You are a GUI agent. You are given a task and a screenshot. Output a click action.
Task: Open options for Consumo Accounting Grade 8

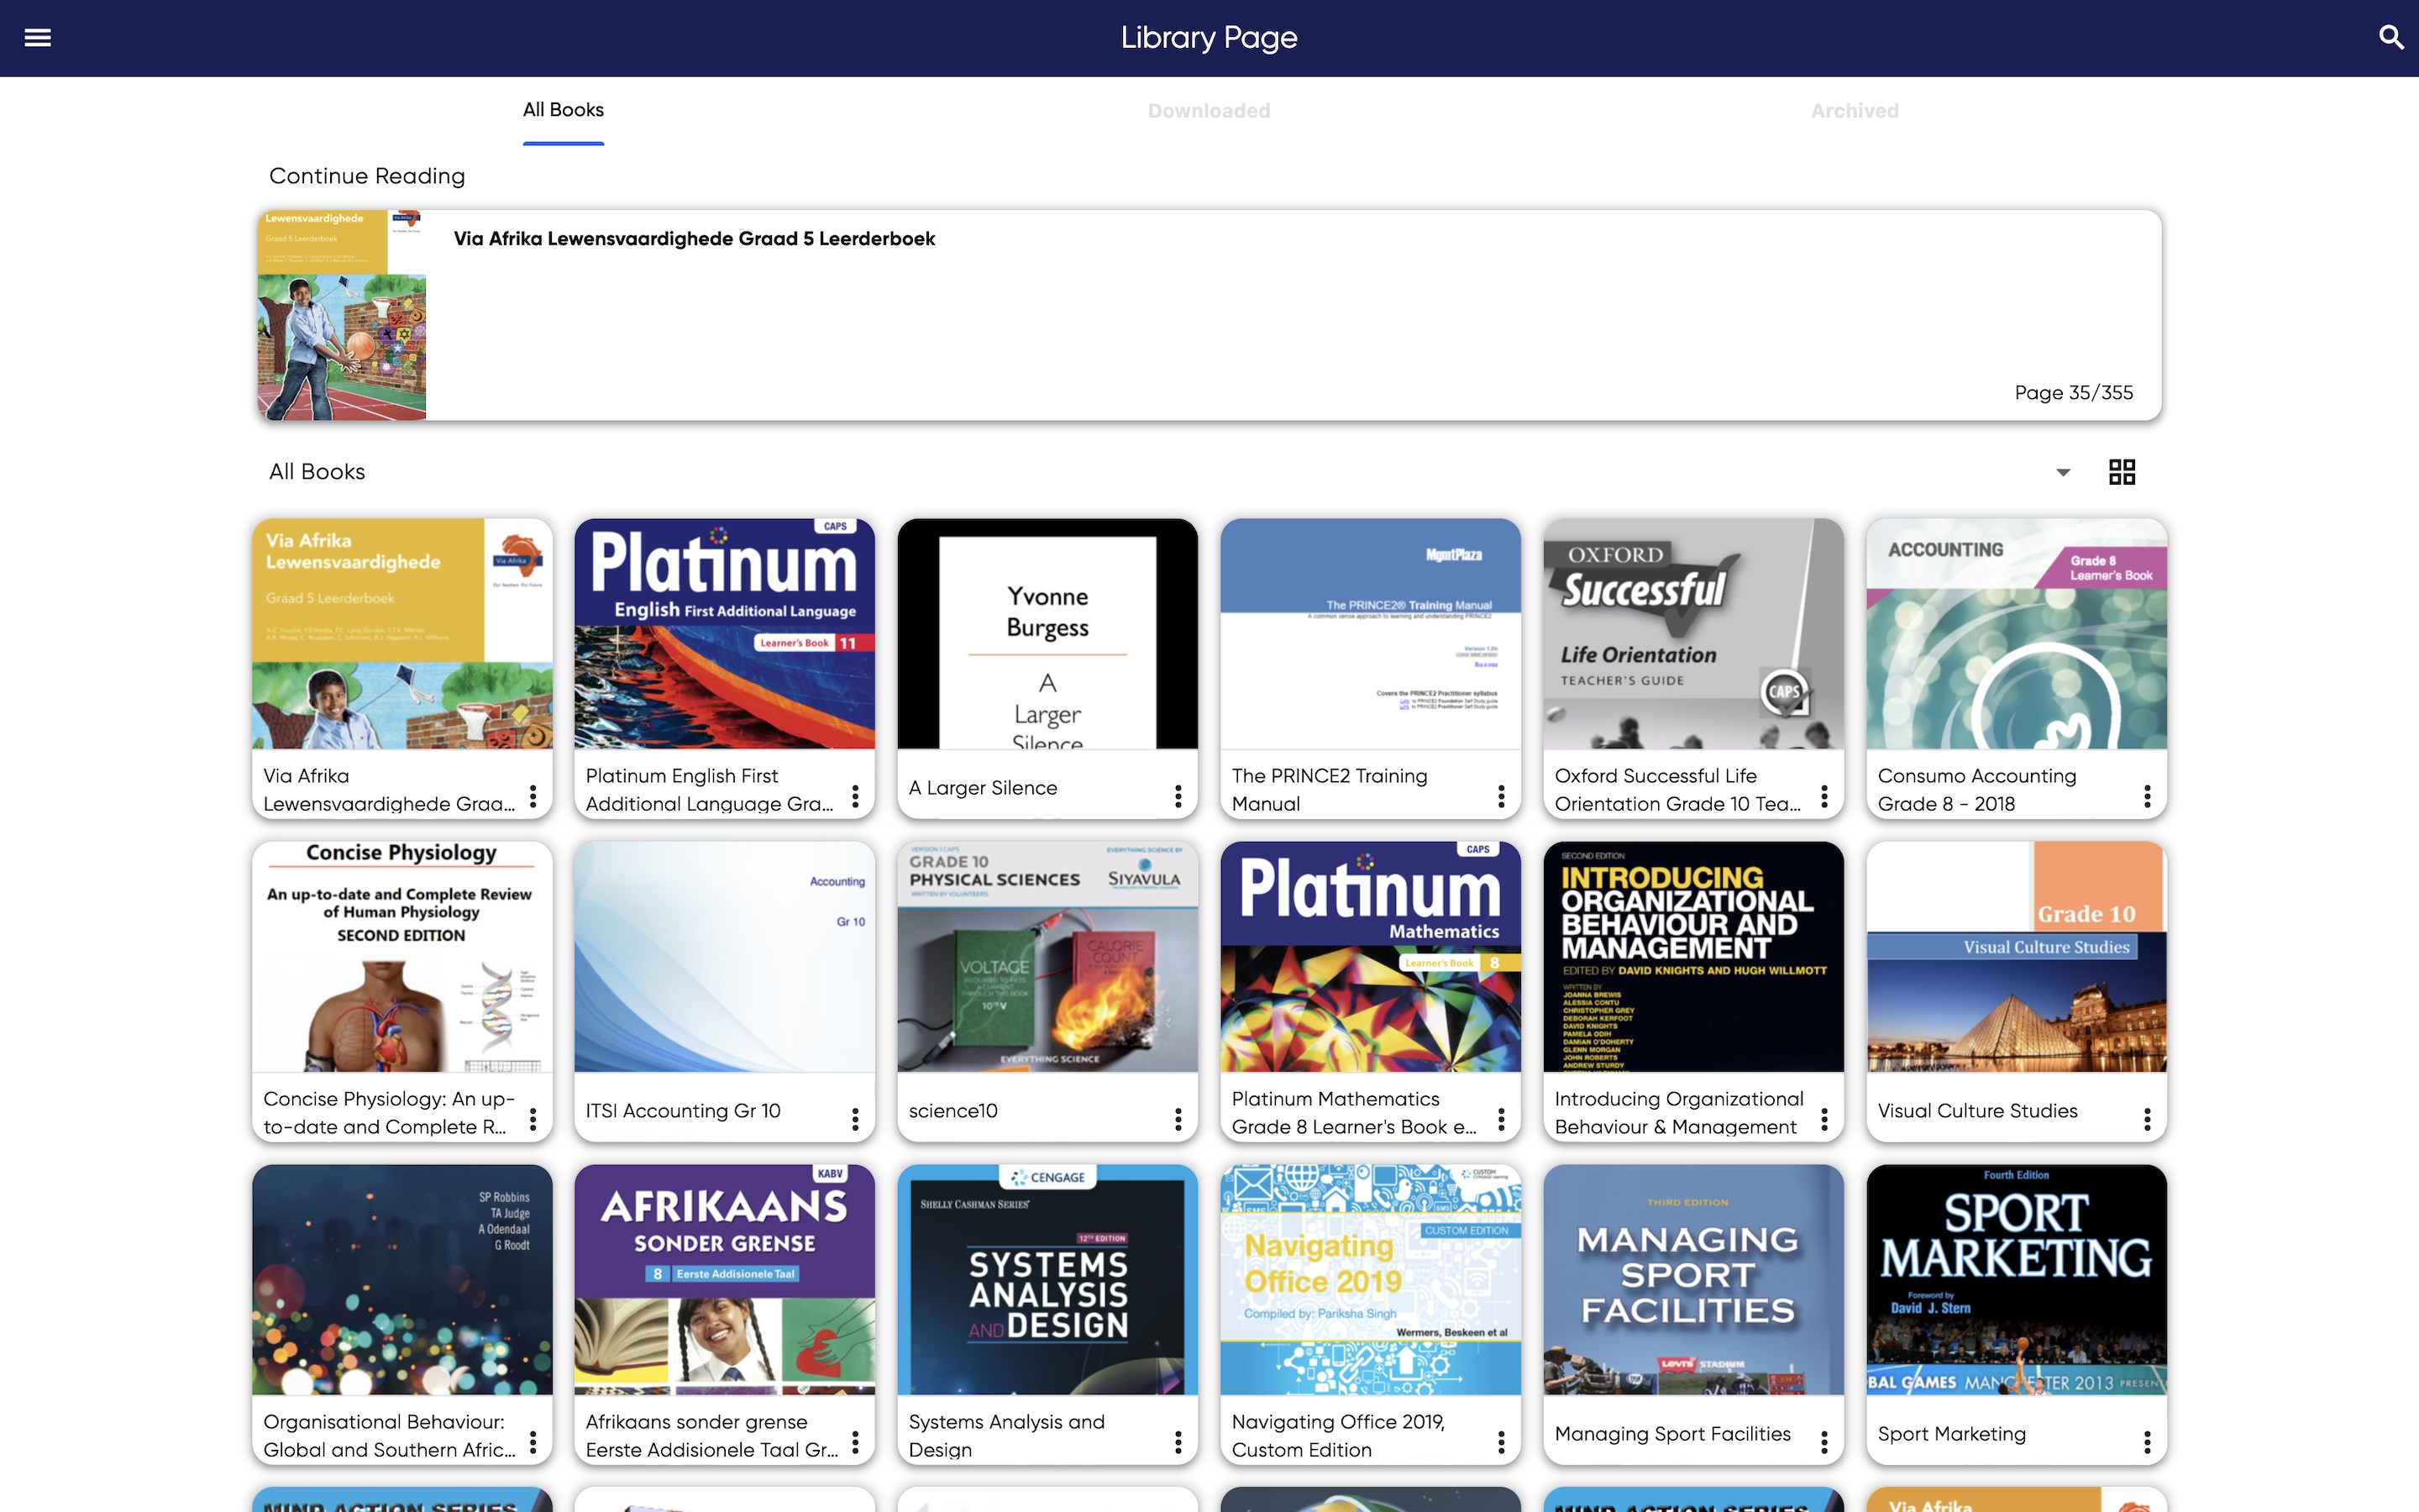point(2146,796)
